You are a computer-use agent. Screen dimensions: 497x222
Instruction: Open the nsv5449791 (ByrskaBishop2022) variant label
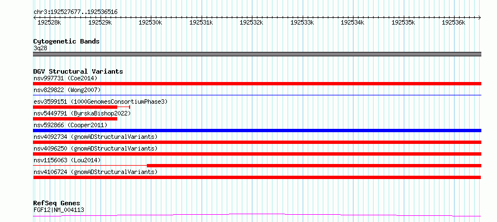[82, 113]
